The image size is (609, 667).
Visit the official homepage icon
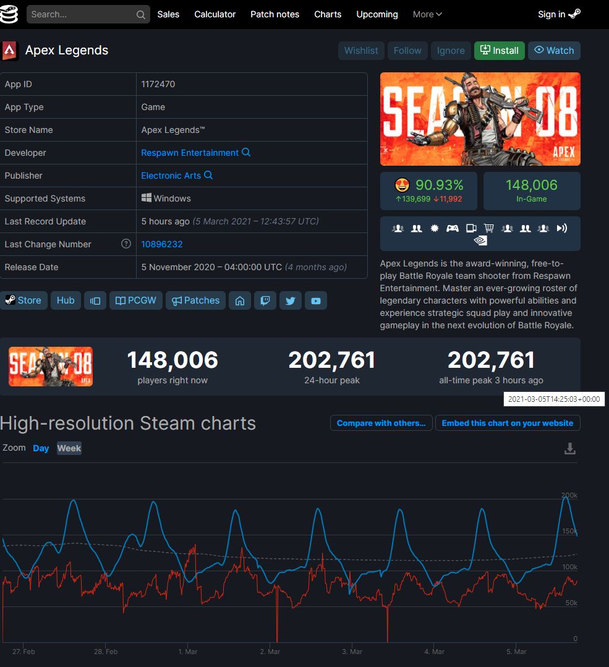click(240, 300)
